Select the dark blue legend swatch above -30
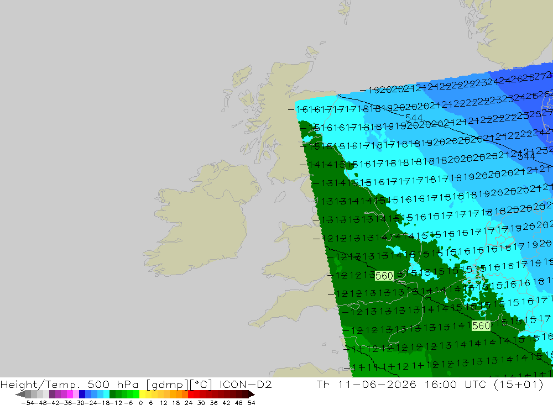The image size is (553, 405). (82, 394)
